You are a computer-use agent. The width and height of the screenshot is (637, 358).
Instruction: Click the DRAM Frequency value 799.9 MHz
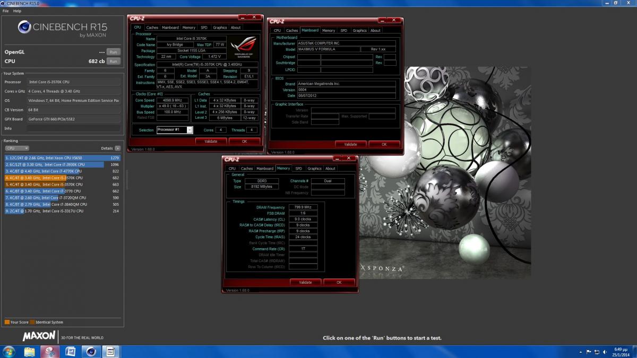click(x=303, y=207)
